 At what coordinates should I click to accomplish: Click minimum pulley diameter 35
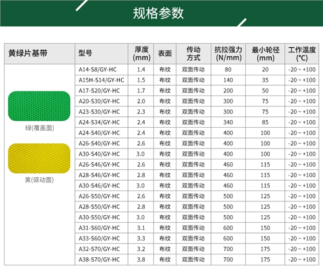(x=265, y=80)
